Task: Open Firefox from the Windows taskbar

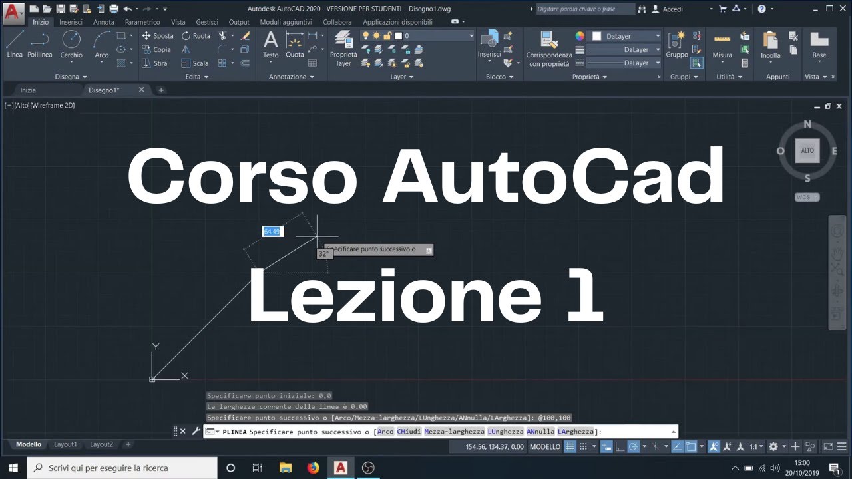Action: pyautogui.click(x=313, y=468)
